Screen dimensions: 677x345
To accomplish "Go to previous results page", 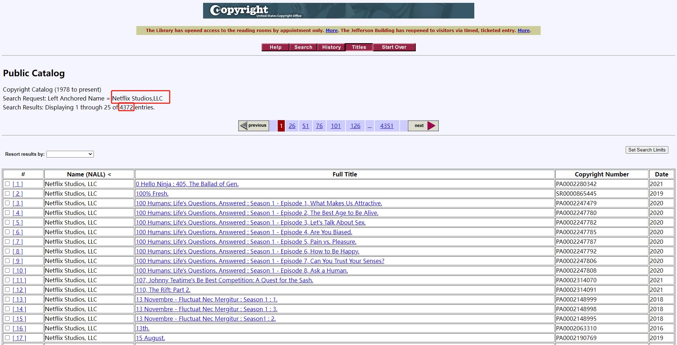I will pyautogui.click(x=254, y=125).
